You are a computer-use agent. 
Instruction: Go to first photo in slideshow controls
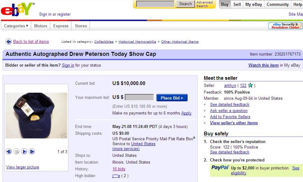(9, 152)
